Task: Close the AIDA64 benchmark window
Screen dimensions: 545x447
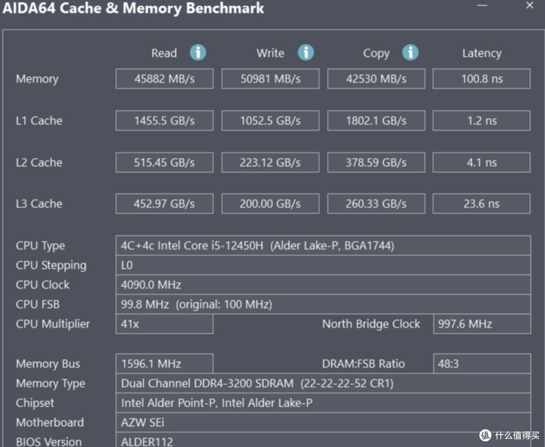Action: [530, 5]
